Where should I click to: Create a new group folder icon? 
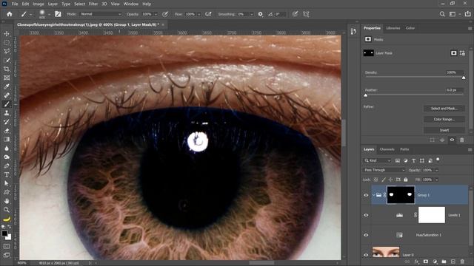[444, 262]
